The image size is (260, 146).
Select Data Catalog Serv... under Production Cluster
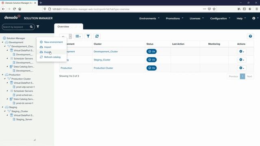click(x=24, y=99)
